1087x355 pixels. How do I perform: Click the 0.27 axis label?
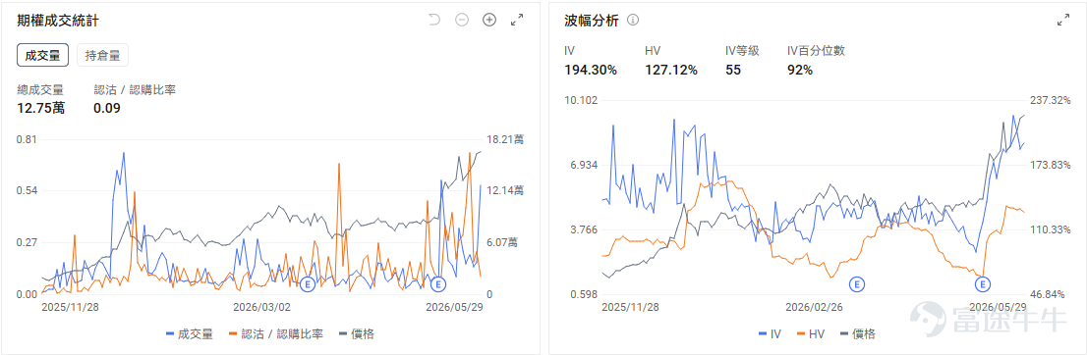(x=28, y=242)
